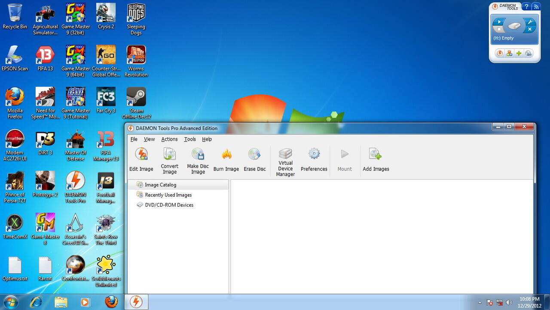Click the Firefox taskbar icon
550x310 pixels.
coord(111,302)
